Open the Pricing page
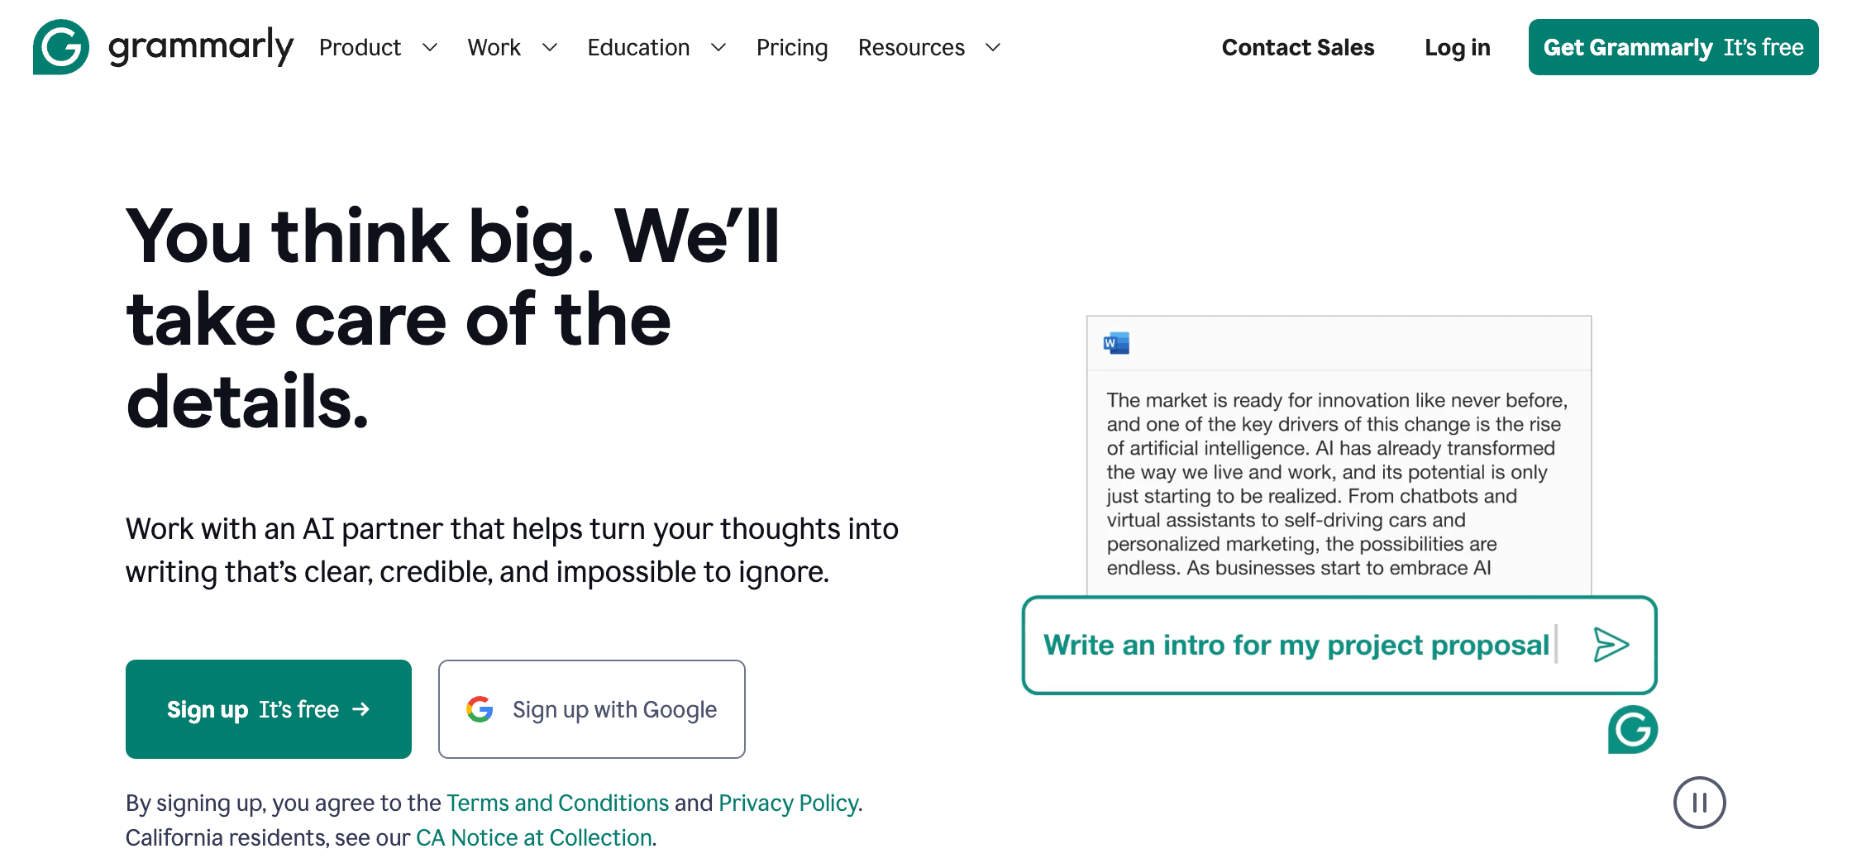 pyautogui.click(x=791, y=48)
